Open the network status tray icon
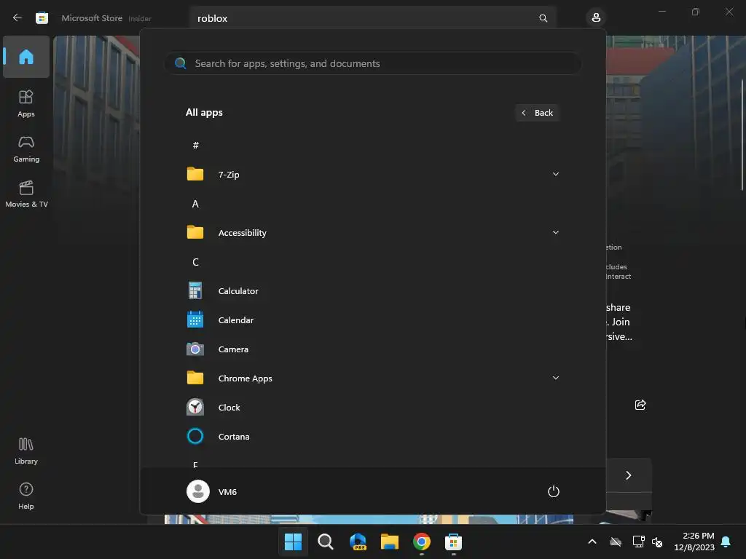 (x=638, y=542)
